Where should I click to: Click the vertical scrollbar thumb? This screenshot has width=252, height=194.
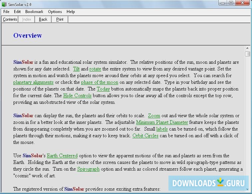click(247, 54)
